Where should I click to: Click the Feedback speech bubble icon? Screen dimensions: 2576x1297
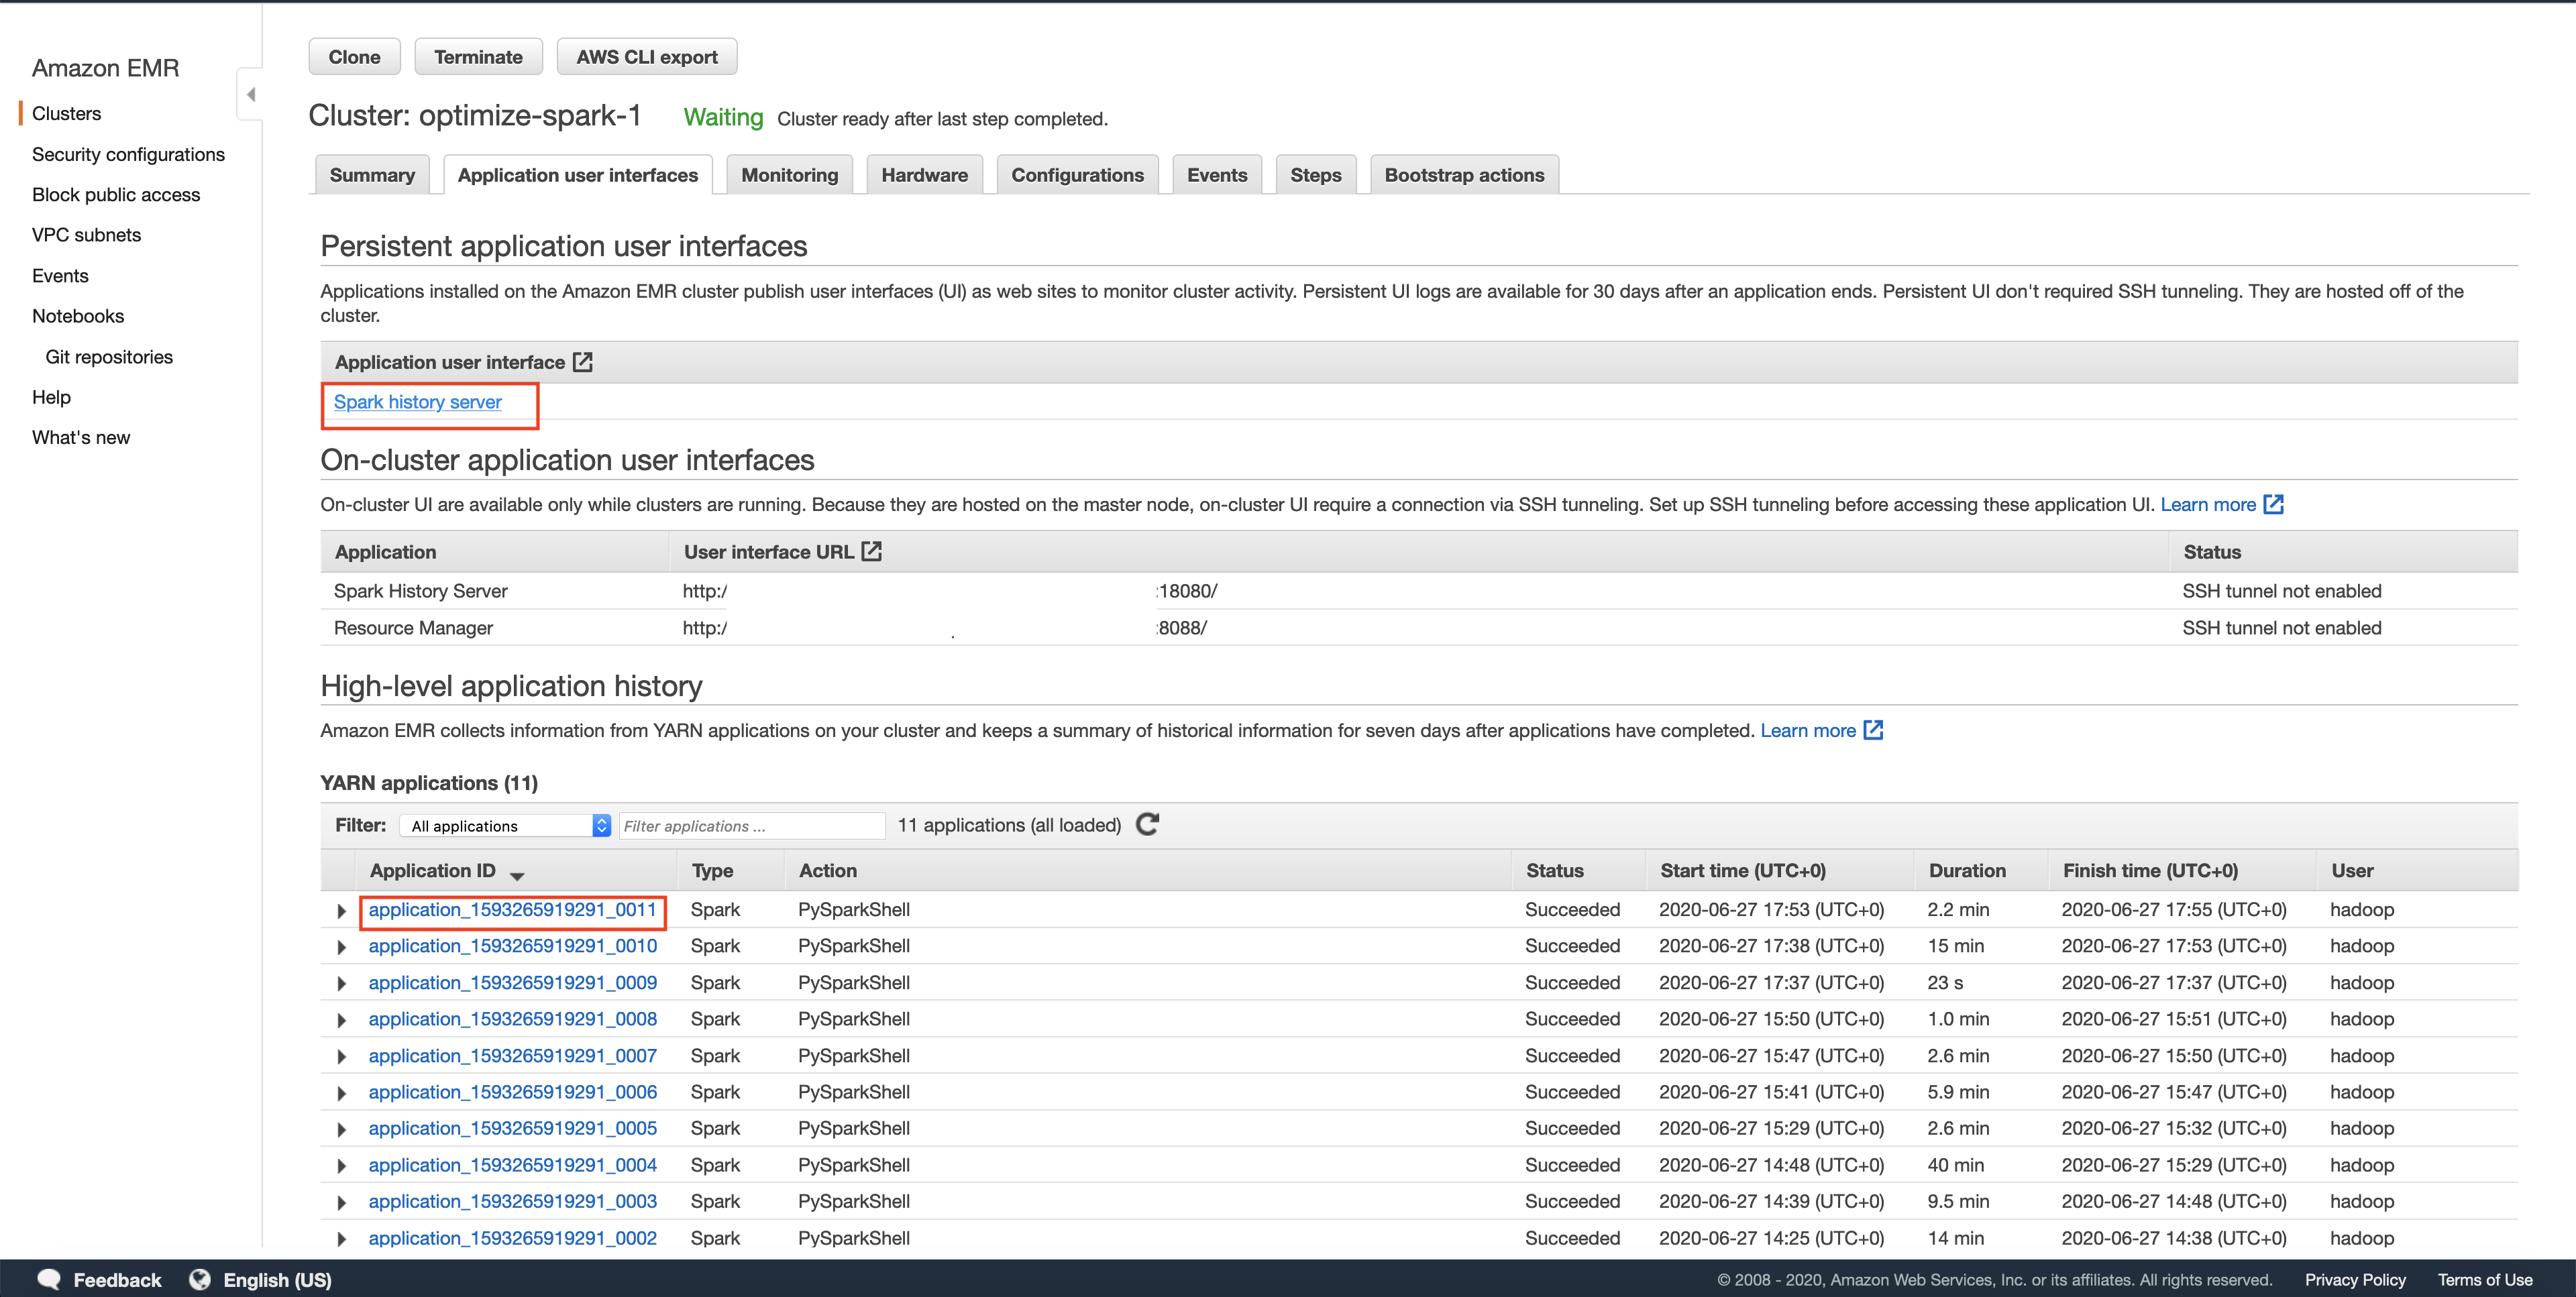pyautogui.click(x=49, y=1279)
